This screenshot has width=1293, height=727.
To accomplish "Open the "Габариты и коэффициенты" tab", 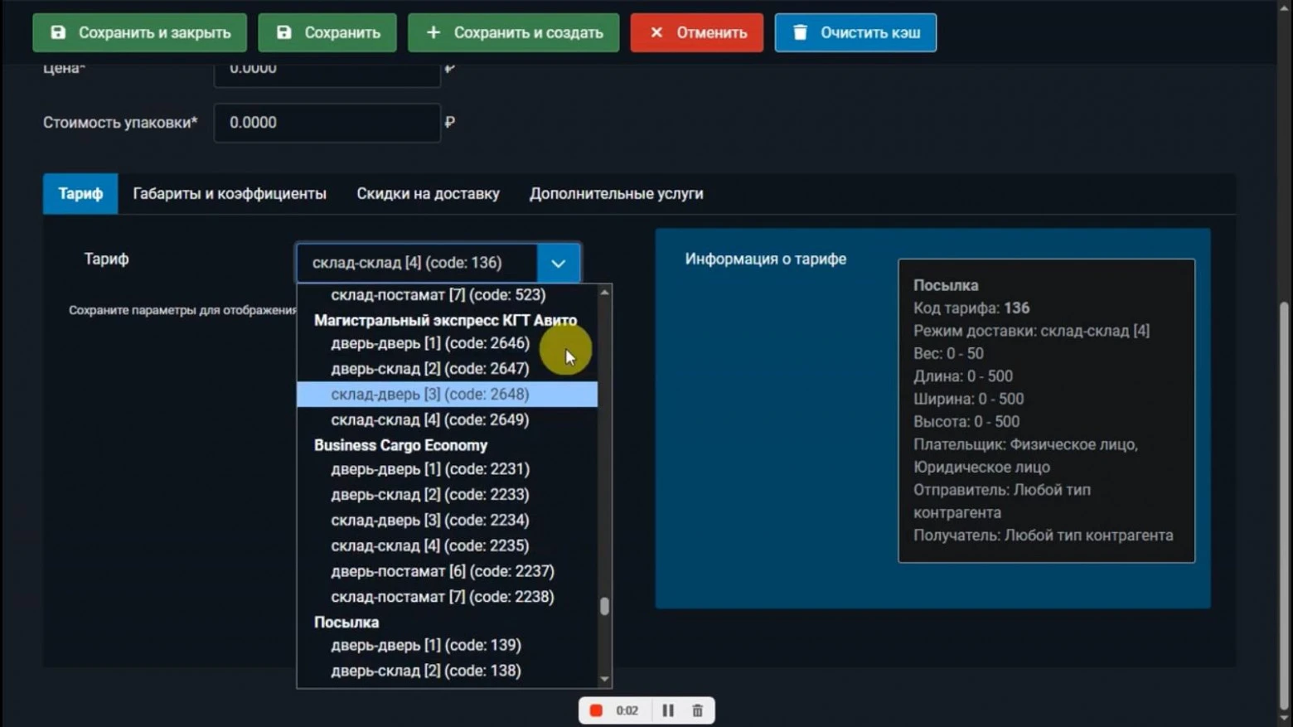I will coord(230,194).
